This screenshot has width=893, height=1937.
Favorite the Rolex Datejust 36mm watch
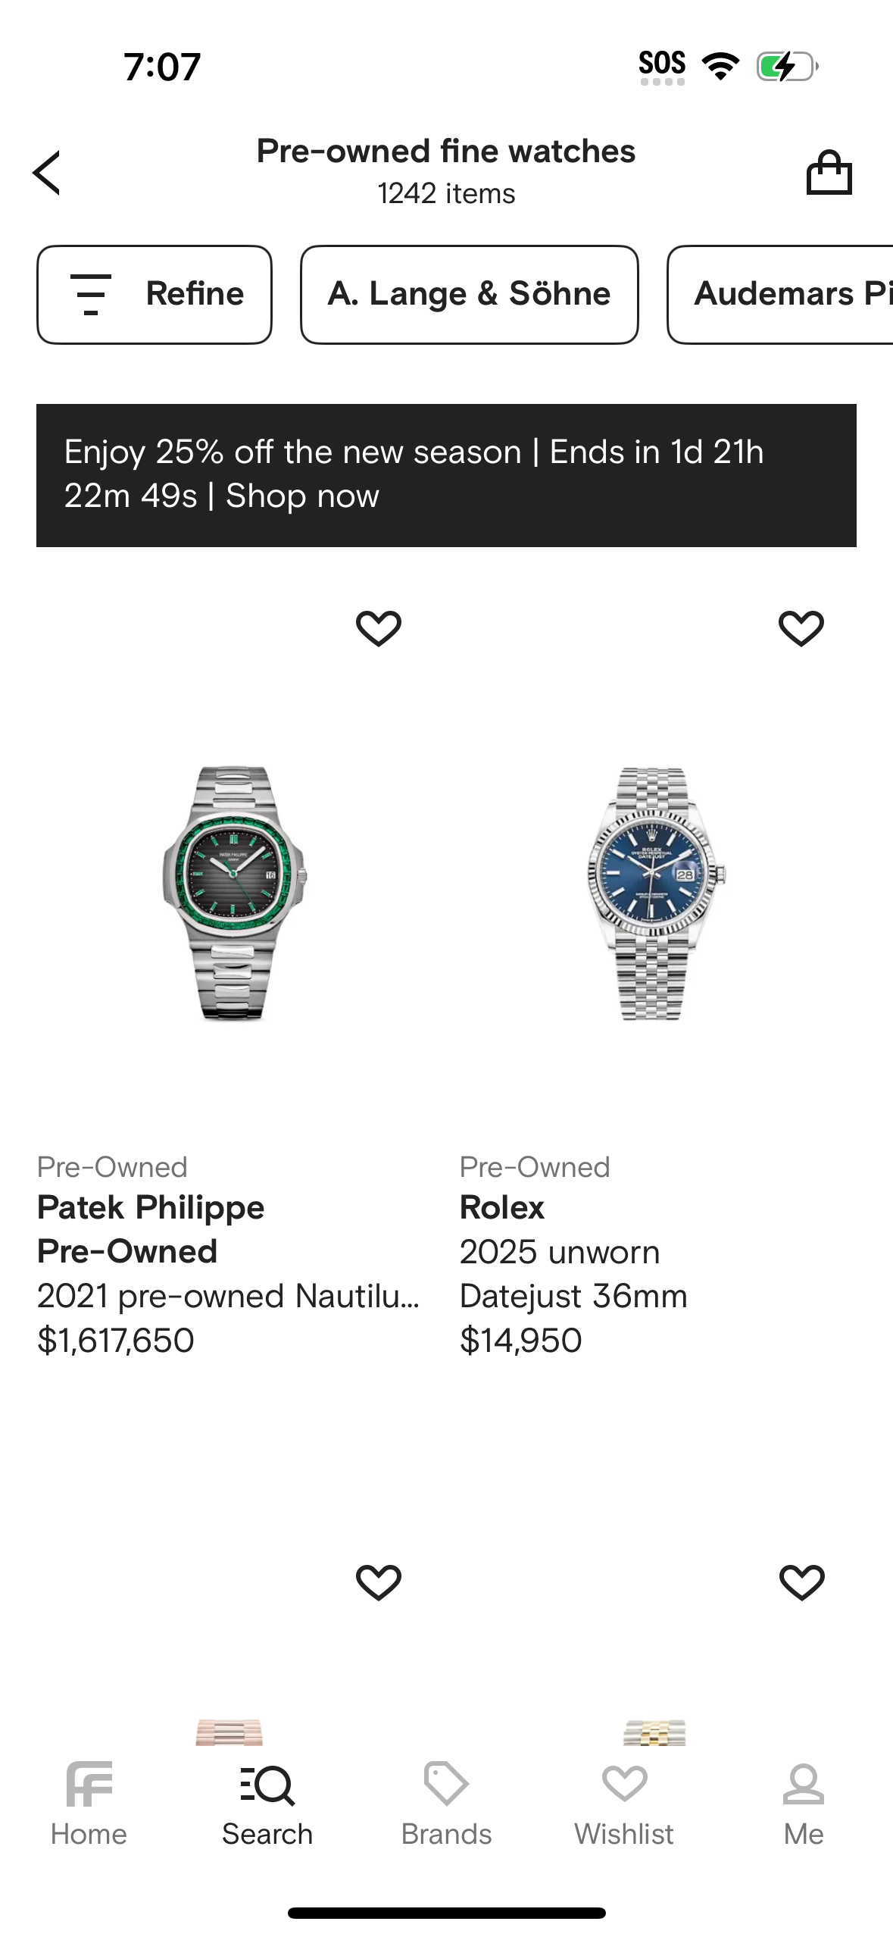point(801,628)
